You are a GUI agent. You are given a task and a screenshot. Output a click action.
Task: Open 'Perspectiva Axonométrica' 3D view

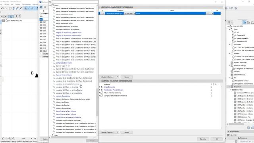(x=244, y=84)
